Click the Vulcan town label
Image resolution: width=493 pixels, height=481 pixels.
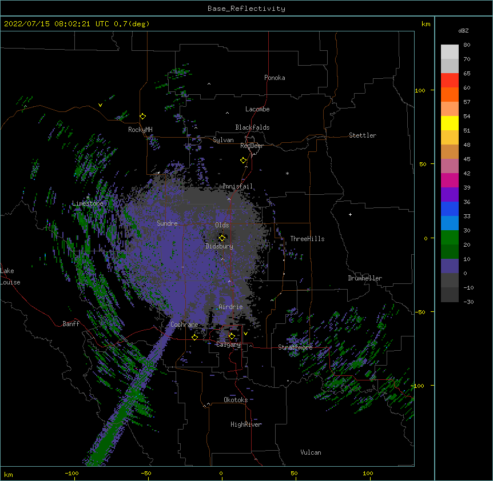(x=311, y=452)
